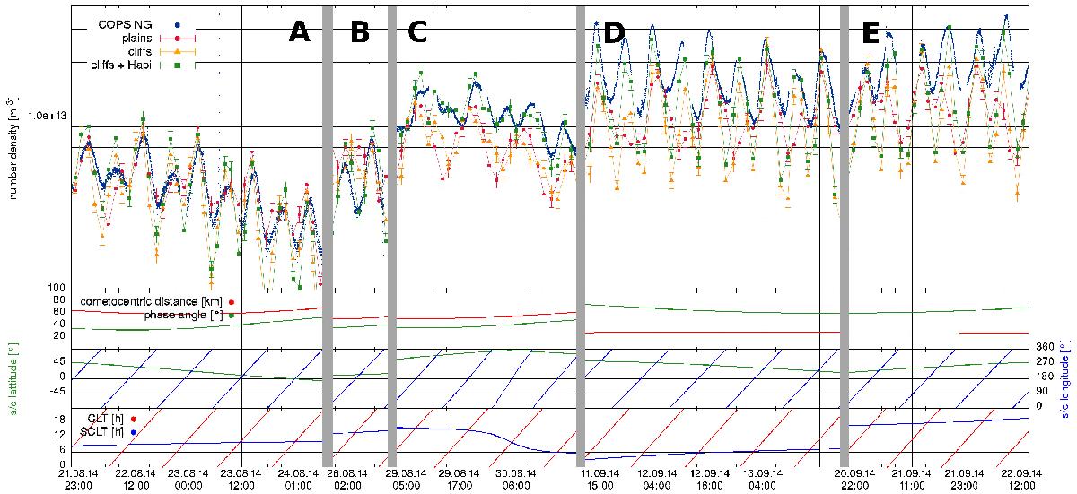Select the section label E
The height and width of the screenshot is (494, 1077).
(870, 33)
